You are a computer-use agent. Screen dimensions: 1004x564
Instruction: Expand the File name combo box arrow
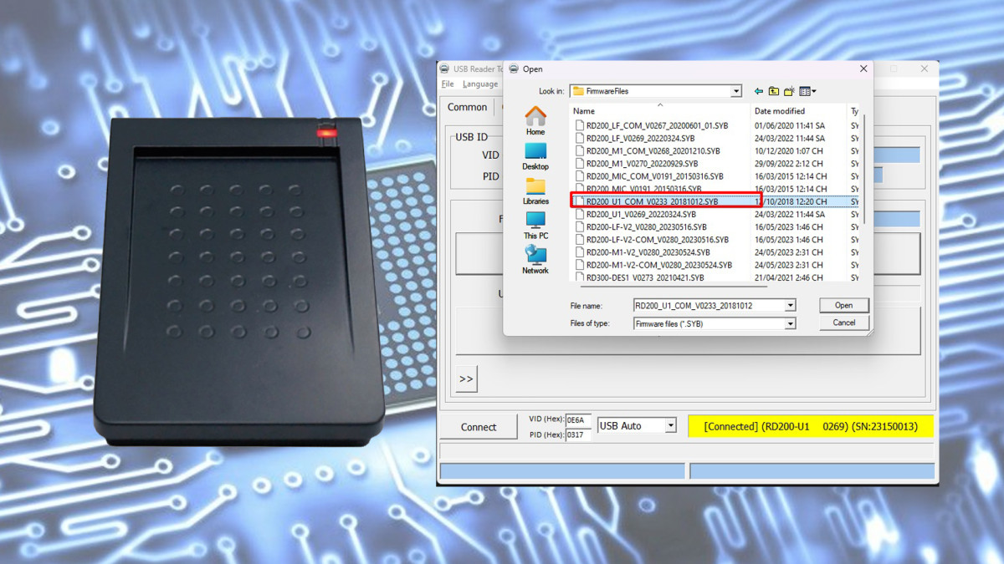pyautogui.click(x=790, y=306)
